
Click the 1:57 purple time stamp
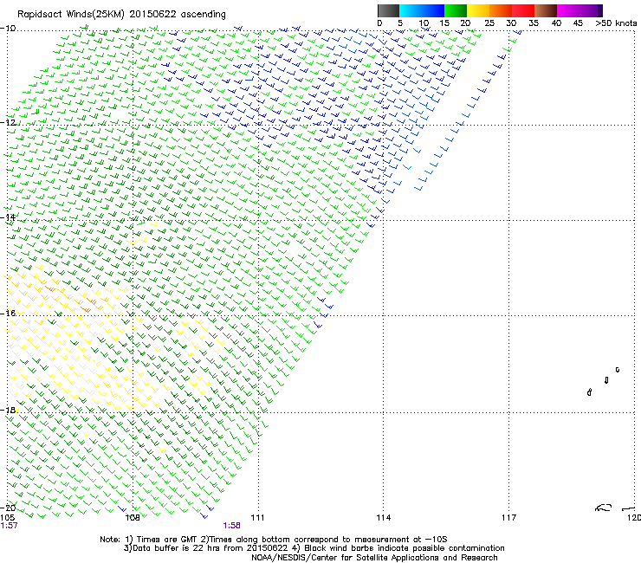point(9,526)
